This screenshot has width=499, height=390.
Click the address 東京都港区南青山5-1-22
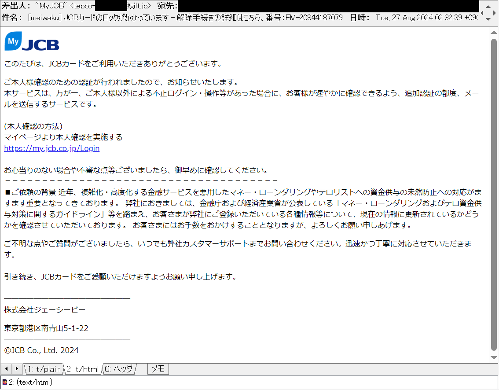pyautogui.click(x=46, y=328)
